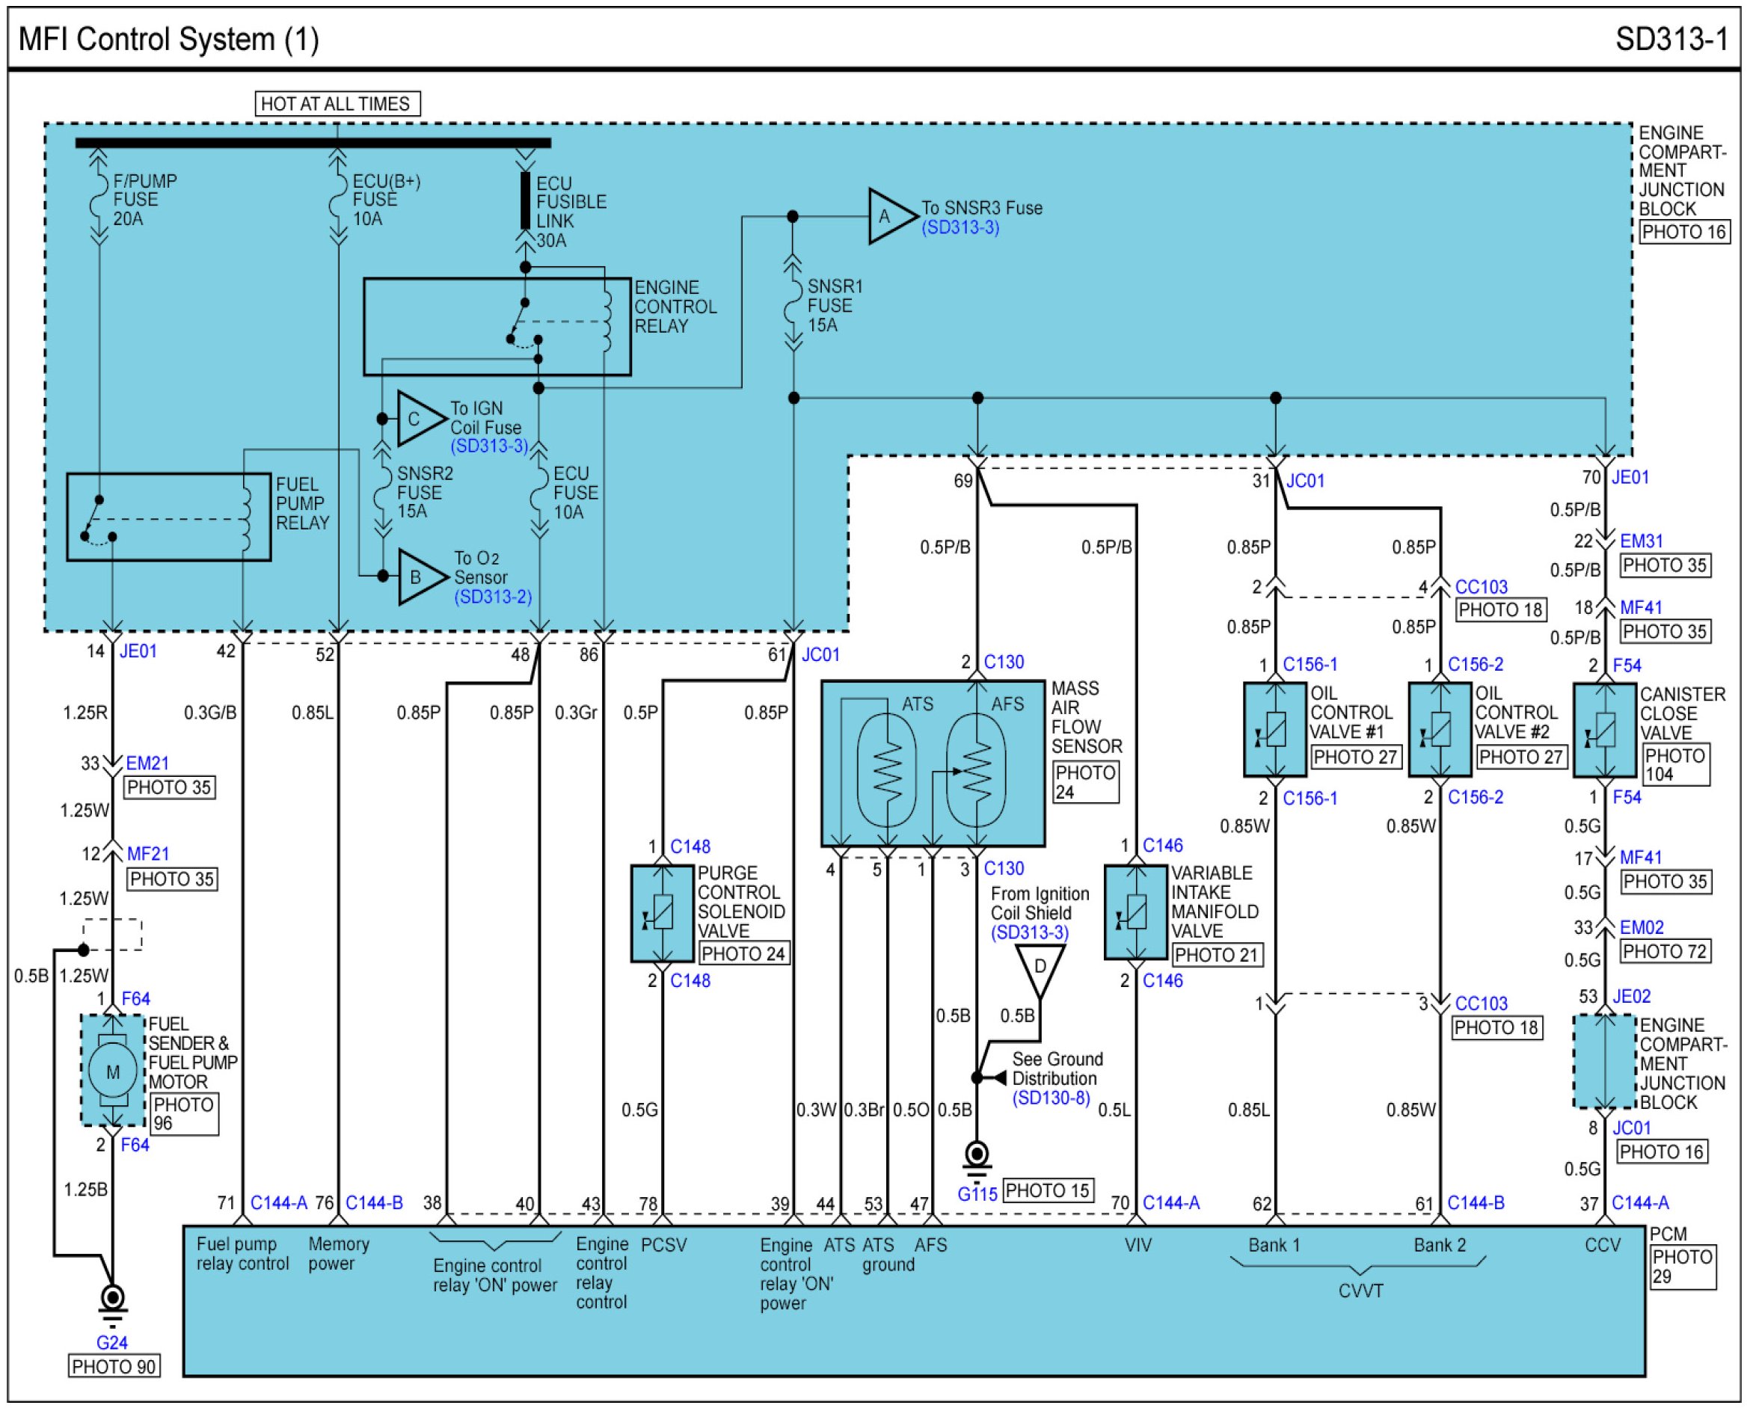This screenshot has height=1411, width=1750.
Task: Click the oil control valve #1 symbol
Action: click(1274, 730)
